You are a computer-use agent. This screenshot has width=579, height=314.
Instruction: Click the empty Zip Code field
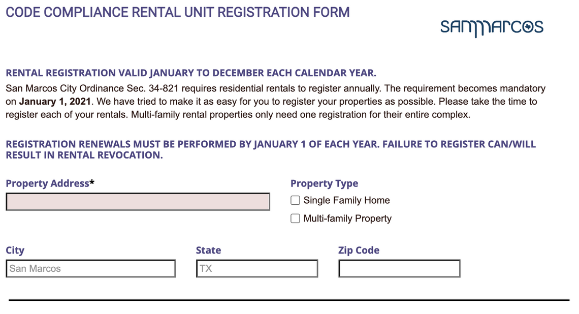point(399,268)
